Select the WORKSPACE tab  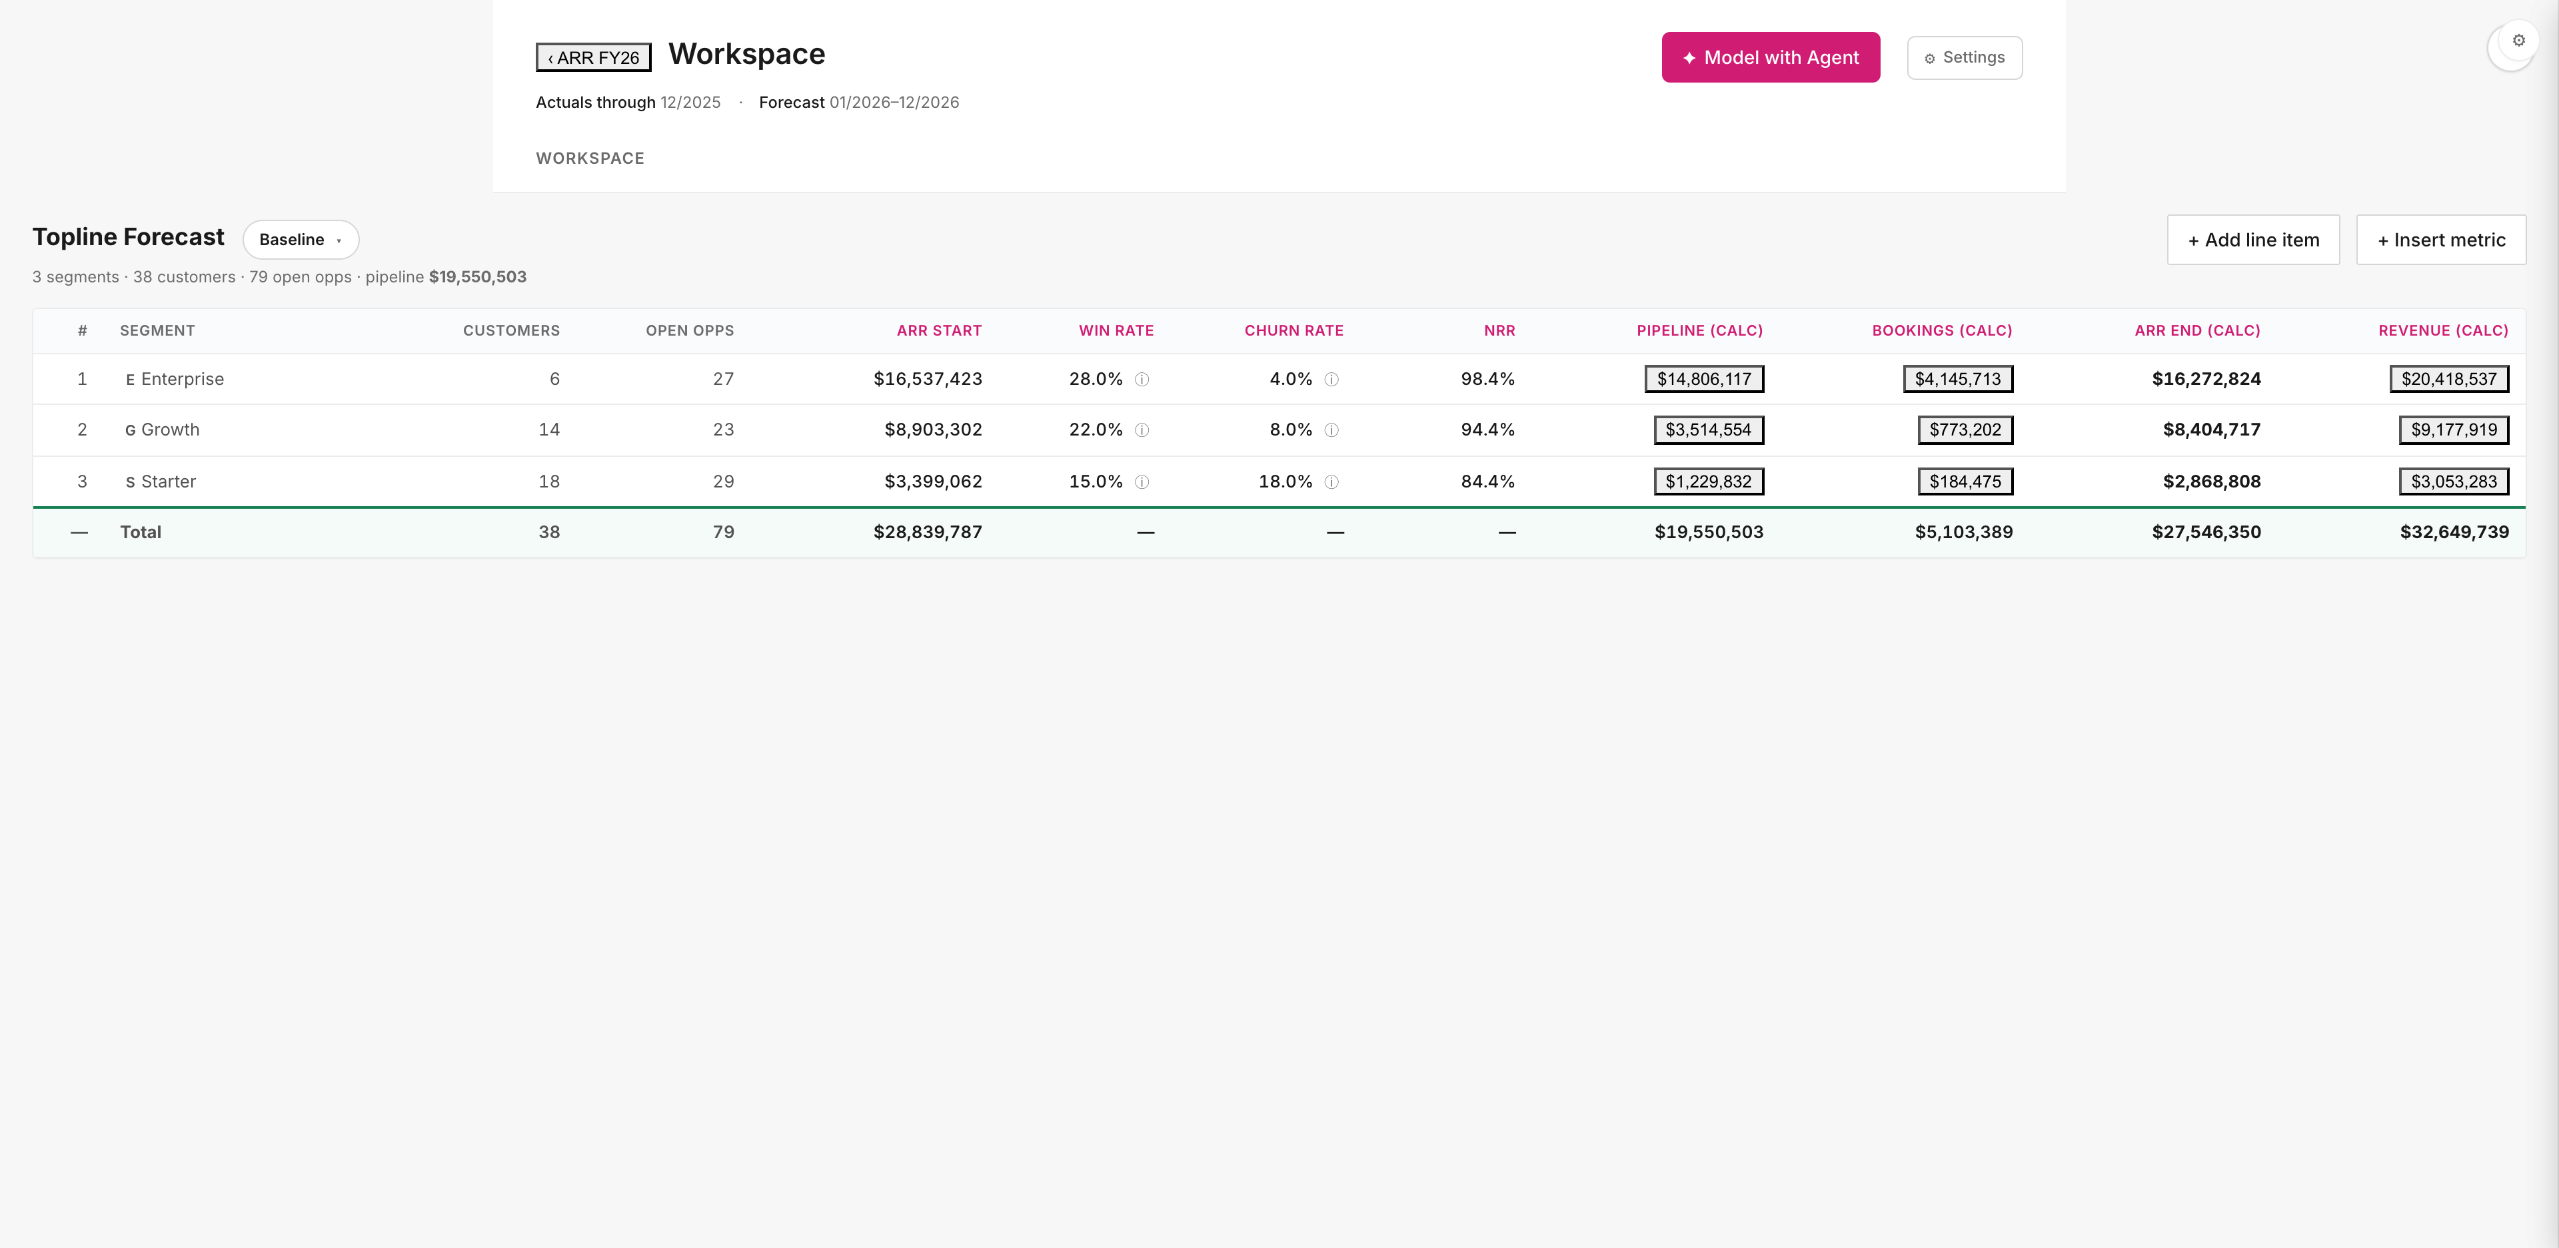click(x=590, y=159)
